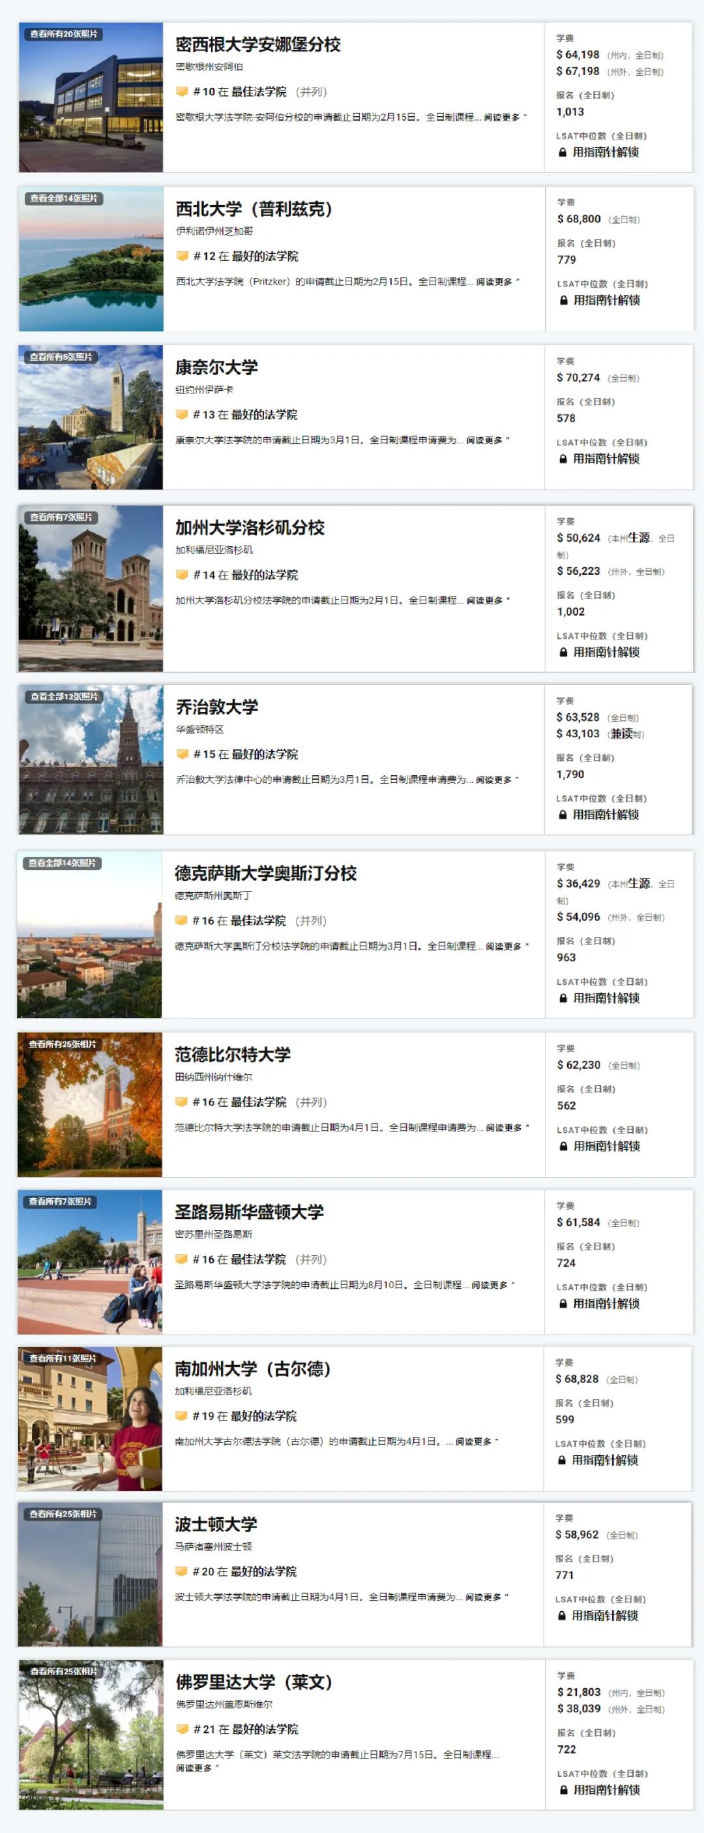This screenshot has height=1833, width=704.
Task: Open 南加州大学（古尔德）school title
Action: (x=252, y=1369)
